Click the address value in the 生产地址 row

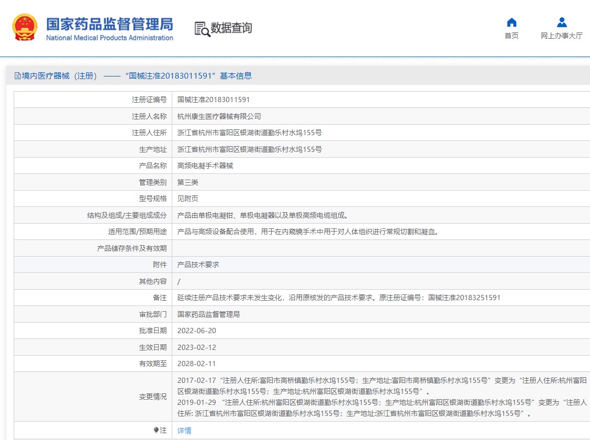(250, 149)
